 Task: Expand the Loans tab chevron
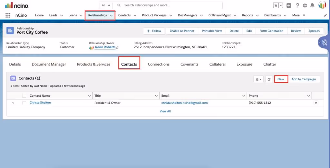click(x=81, y=15)
